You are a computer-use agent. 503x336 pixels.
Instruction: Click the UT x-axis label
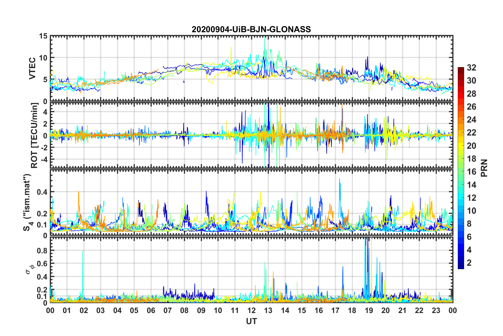(251, 321)
